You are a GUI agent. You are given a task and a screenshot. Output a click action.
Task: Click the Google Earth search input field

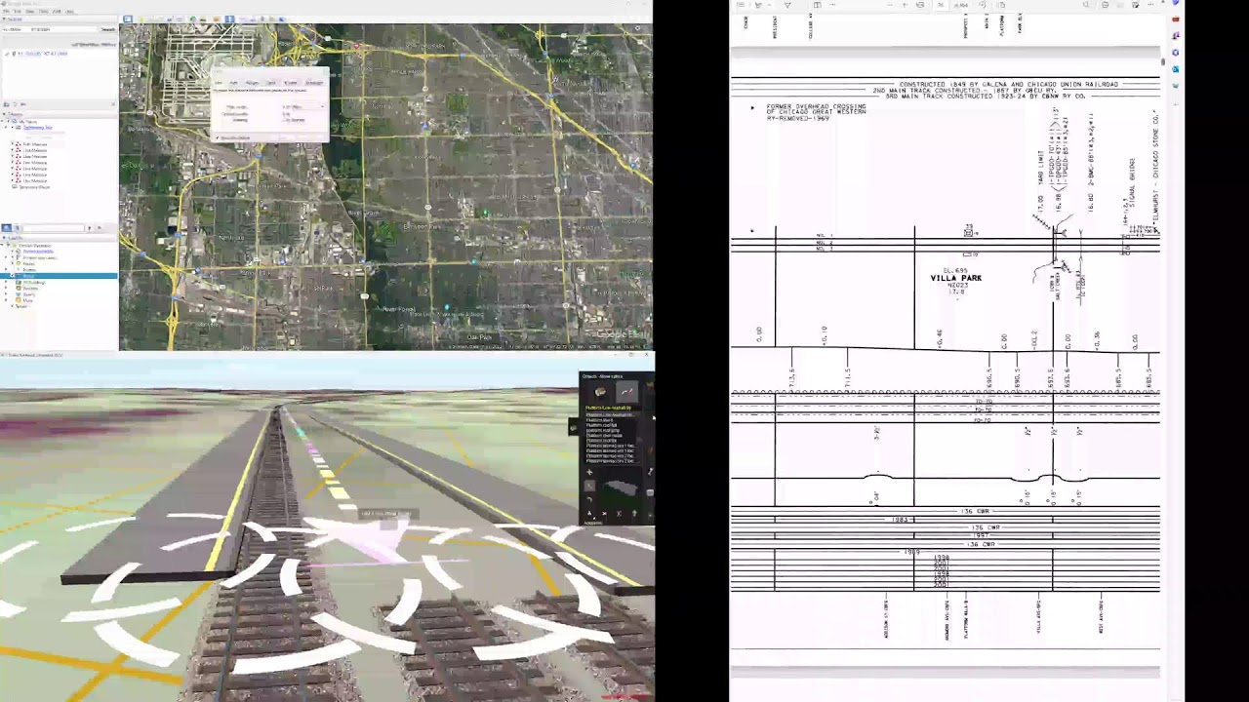coord(49,29)
